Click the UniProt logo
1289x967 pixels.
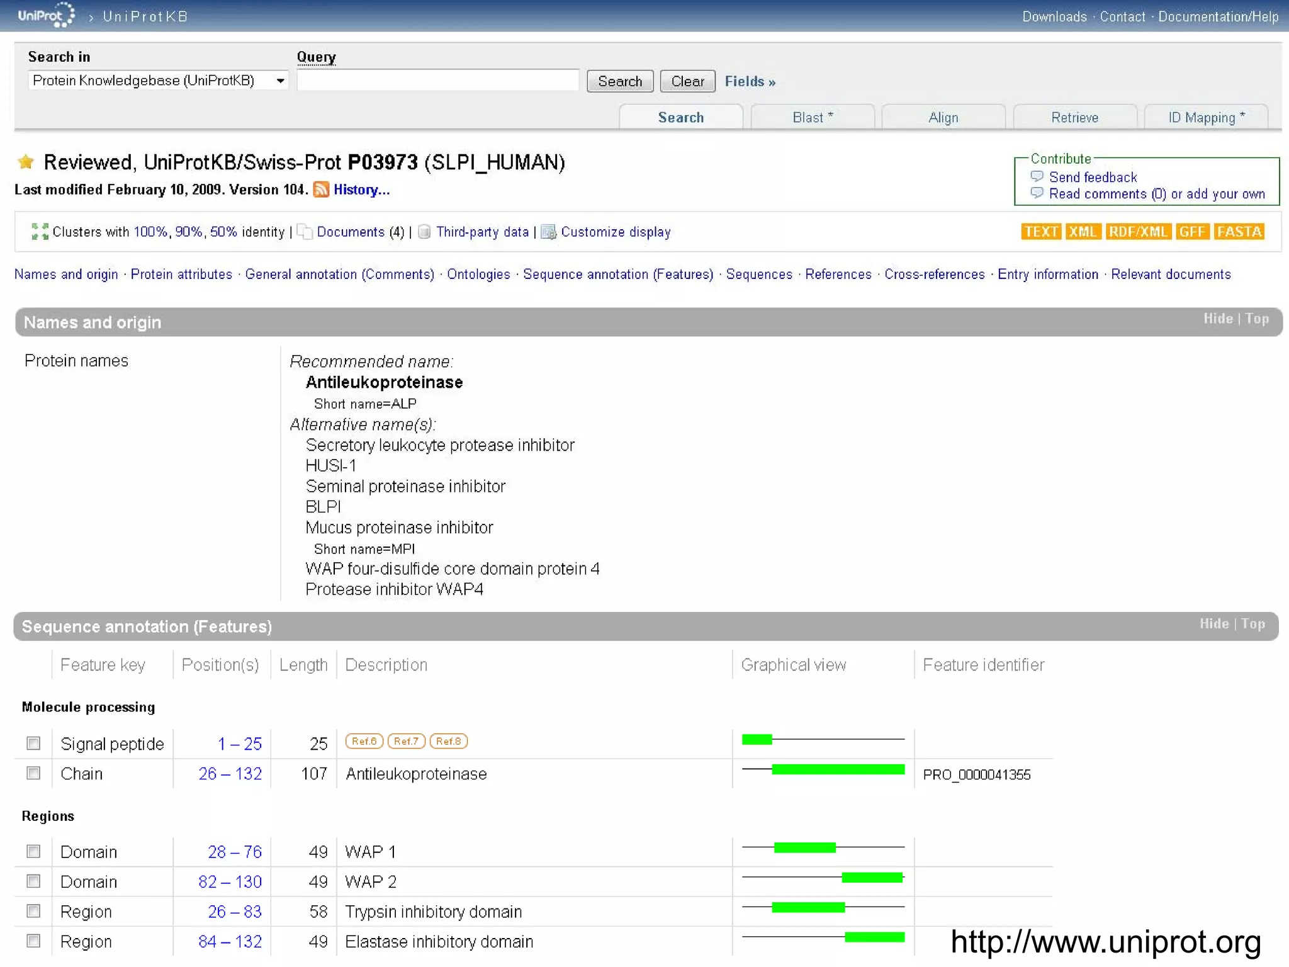(x=46, y=16)
